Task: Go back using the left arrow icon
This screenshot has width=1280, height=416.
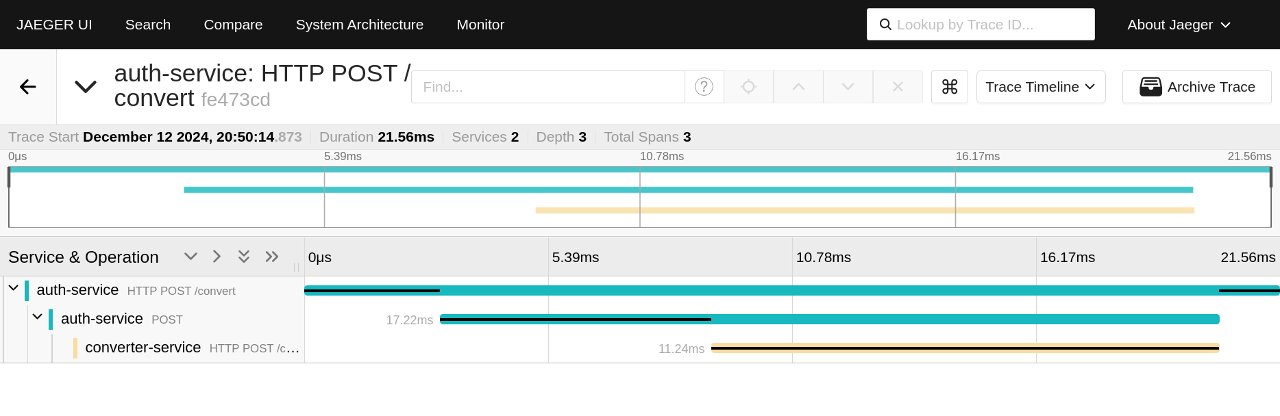Action: click(27, 86)
